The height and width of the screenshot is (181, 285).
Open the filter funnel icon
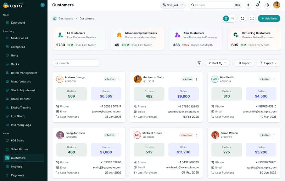point(199,63)
